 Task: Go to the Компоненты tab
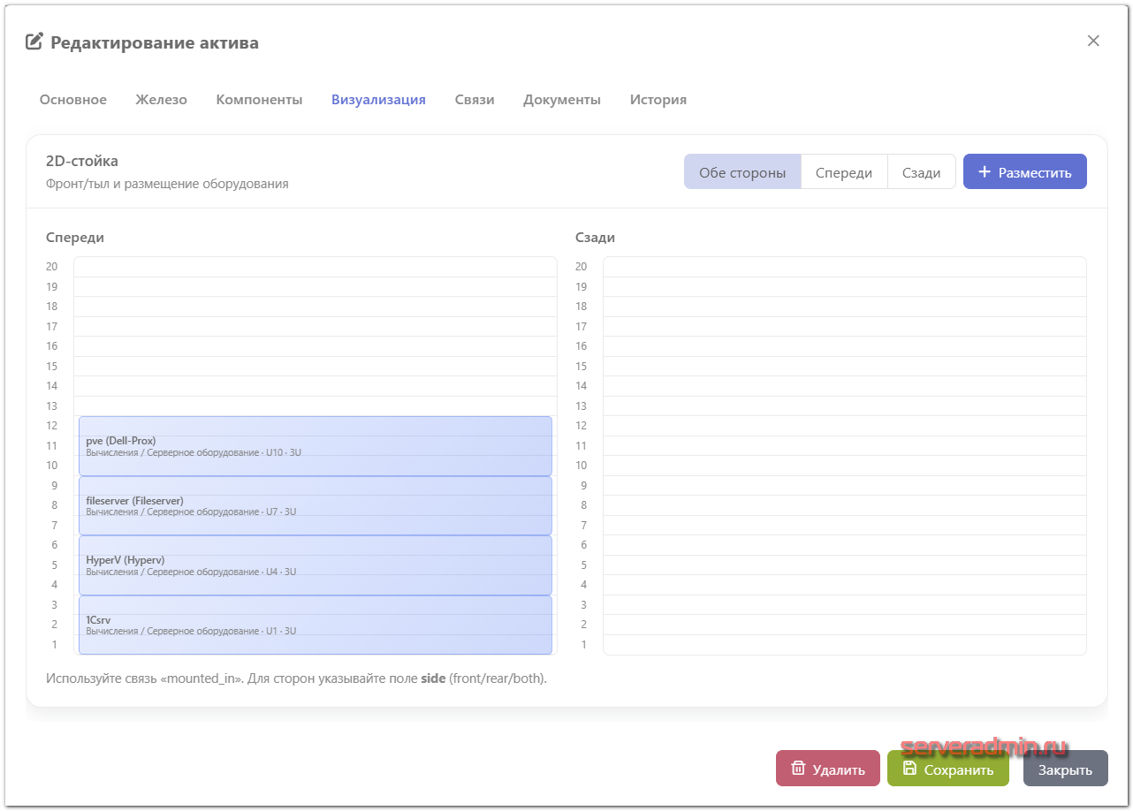coord(259,100)
